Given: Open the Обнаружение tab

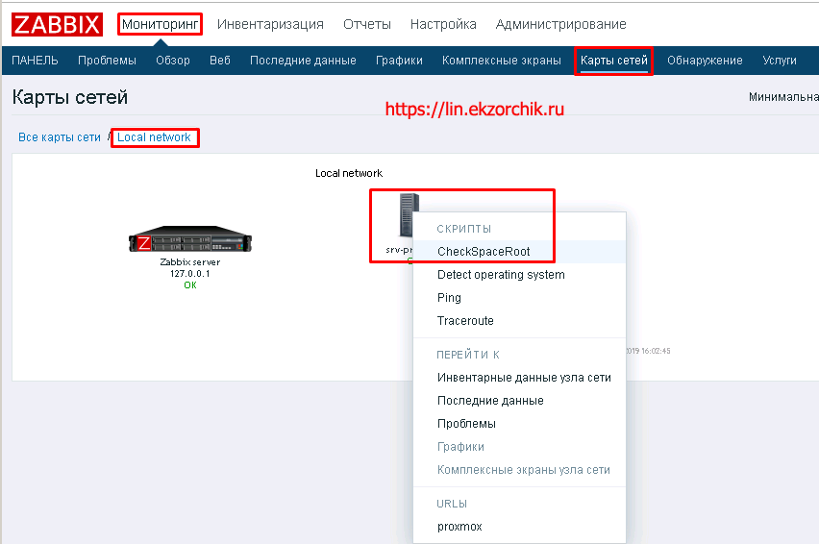Looking at the screenshot, I should click(x=705, y=61).
